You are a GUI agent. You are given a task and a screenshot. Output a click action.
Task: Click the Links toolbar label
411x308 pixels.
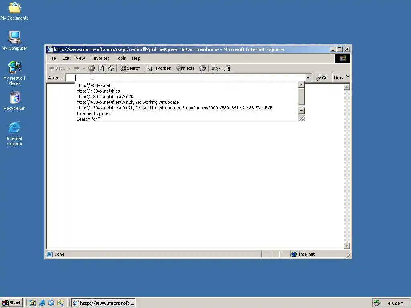click(339, 78)
